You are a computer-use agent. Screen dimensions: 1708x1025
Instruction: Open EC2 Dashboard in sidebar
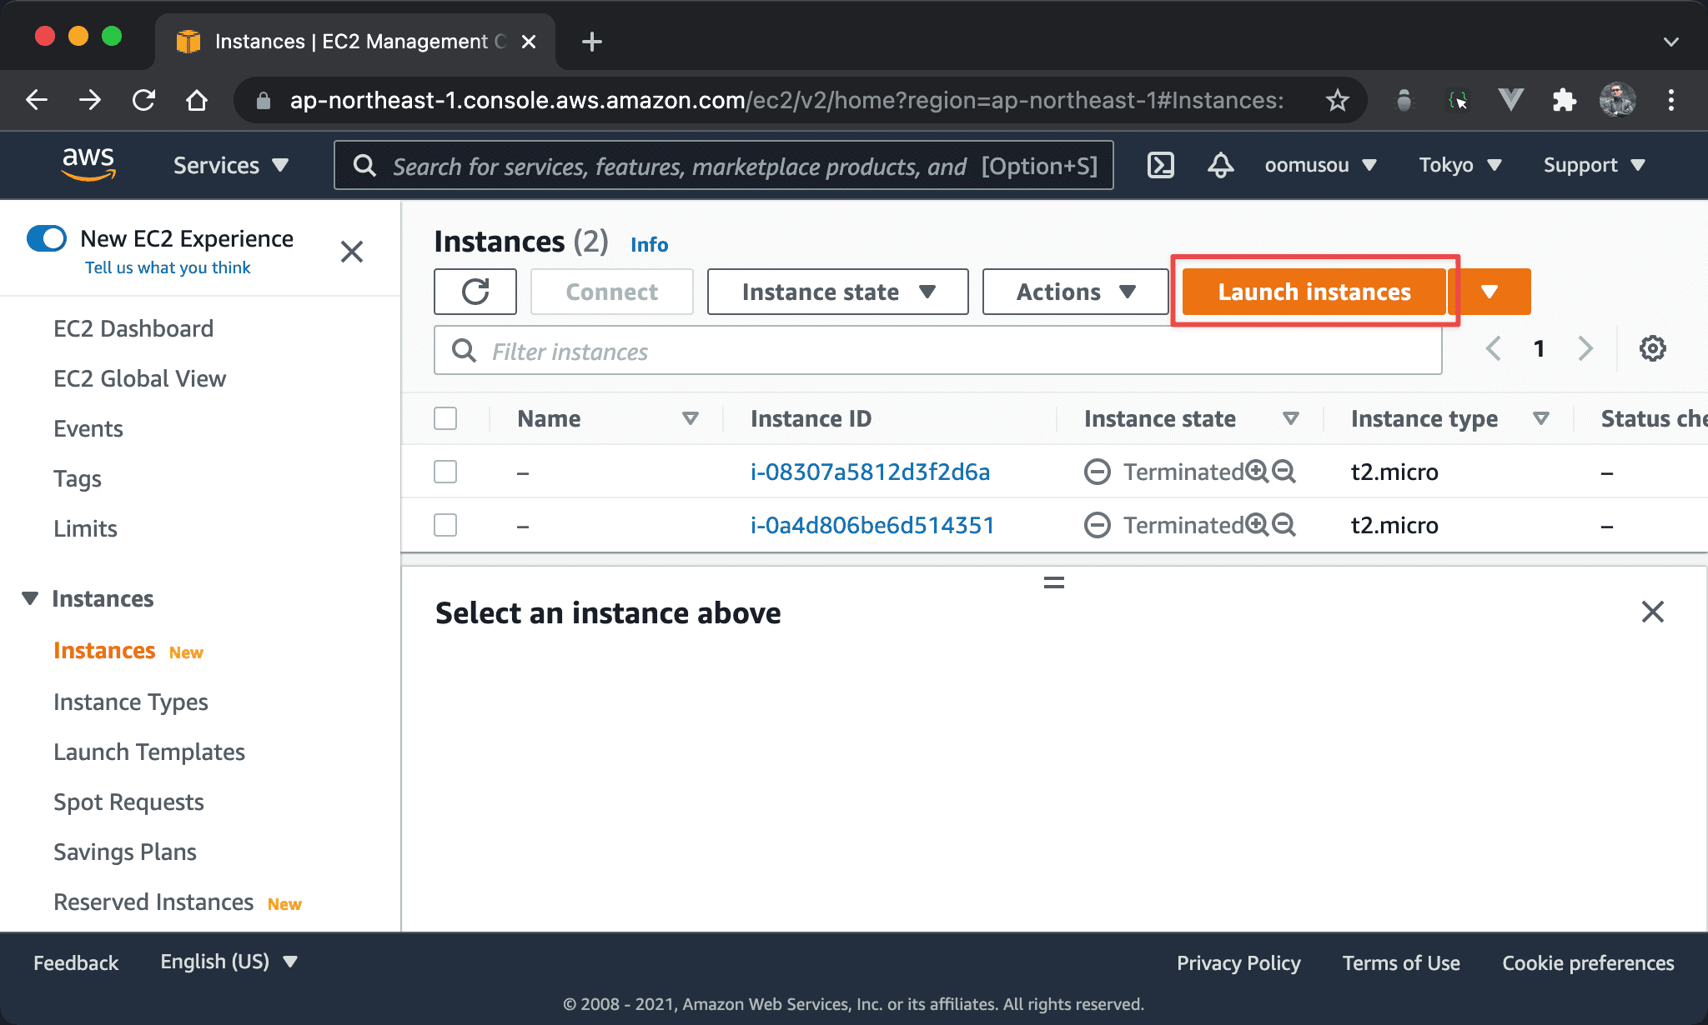(133, 328)
